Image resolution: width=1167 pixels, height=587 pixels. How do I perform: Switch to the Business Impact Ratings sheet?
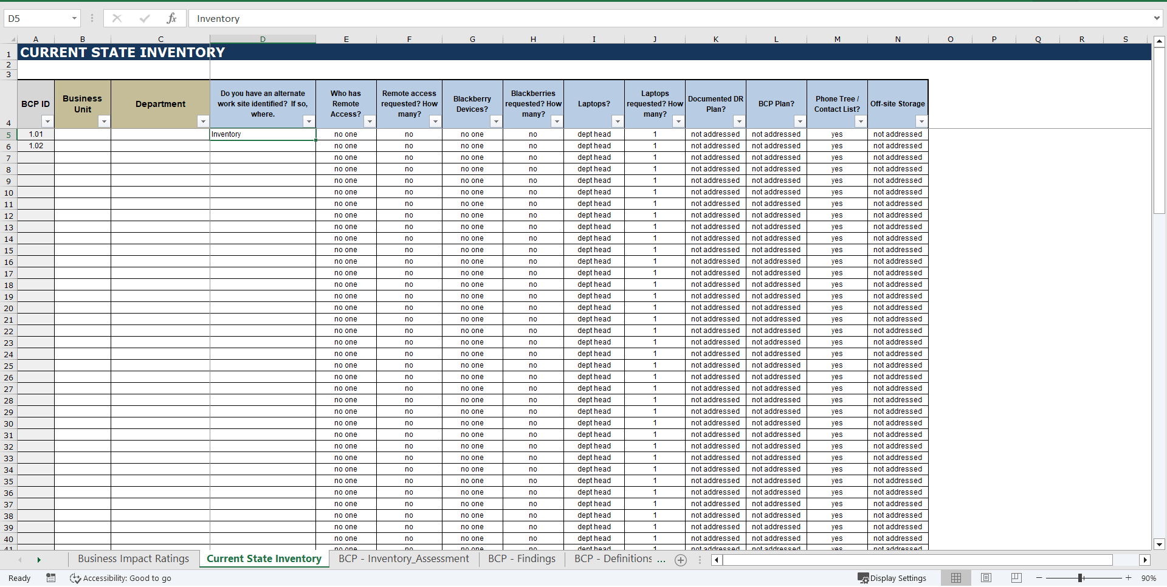[134, 558]
